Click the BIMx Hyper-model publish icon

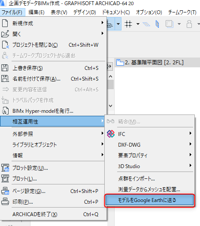coord(5,111)
